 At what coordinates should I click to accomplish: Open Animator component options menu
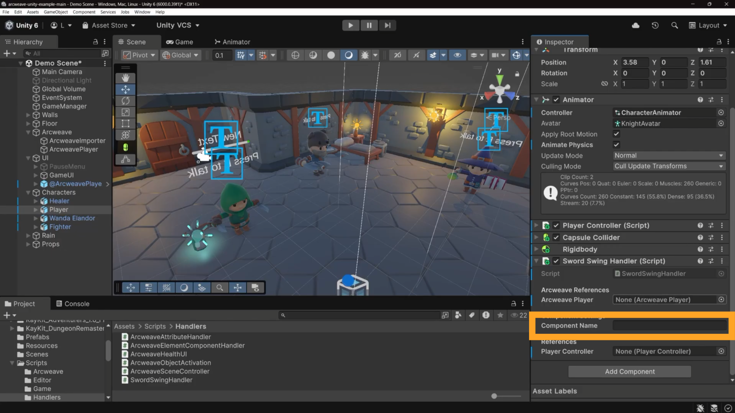[722, 99]
